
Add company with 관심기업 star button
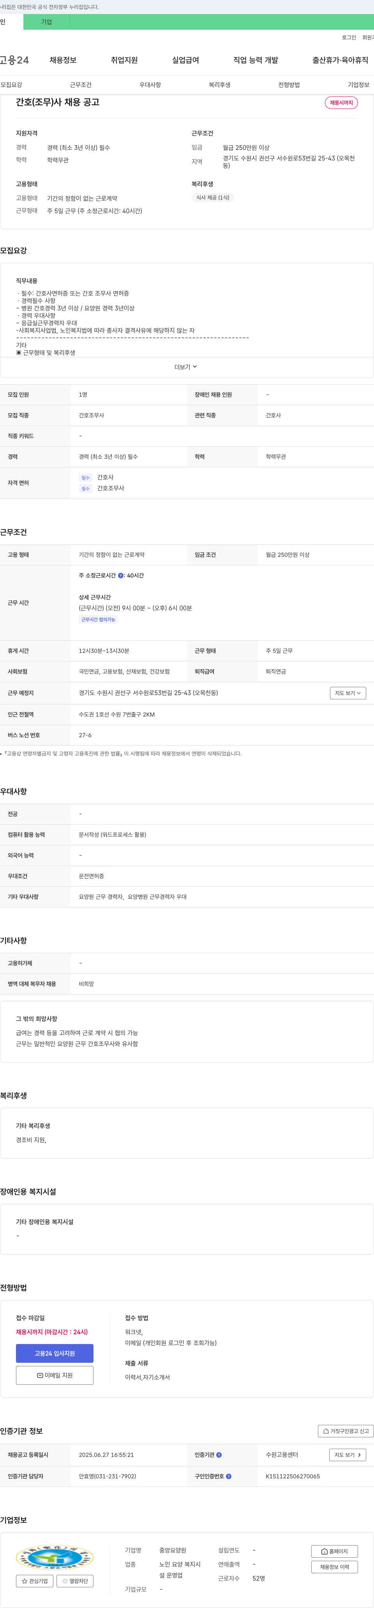coord(34,1581)
